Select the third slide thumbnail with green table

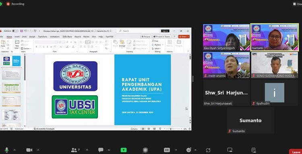11,88
